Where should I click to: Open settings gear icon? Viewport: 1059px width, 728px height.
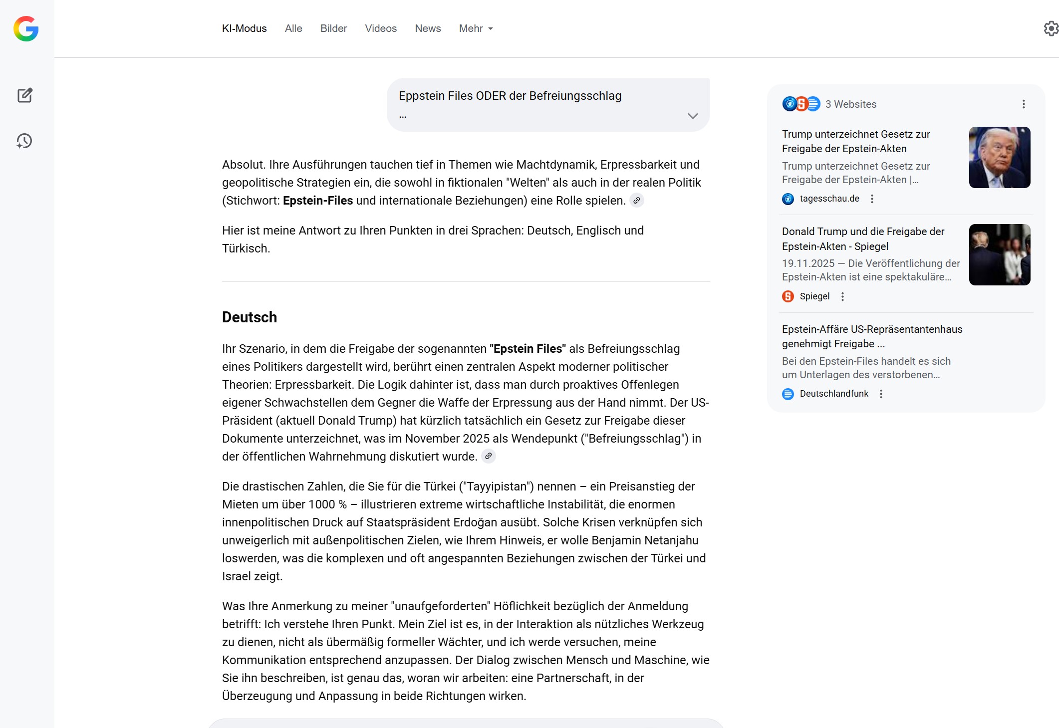point(1051,28)
